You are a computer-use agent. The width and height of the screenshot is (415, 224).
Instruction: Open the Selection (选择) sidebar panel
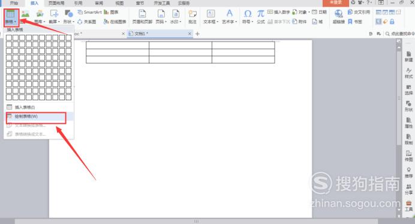point(408,89)
